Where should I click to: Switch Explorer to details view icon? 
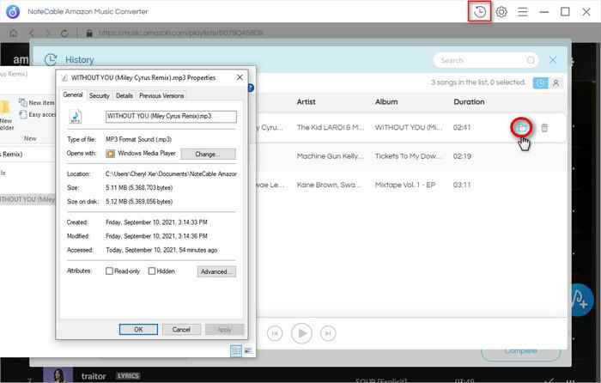click(236, 350)
